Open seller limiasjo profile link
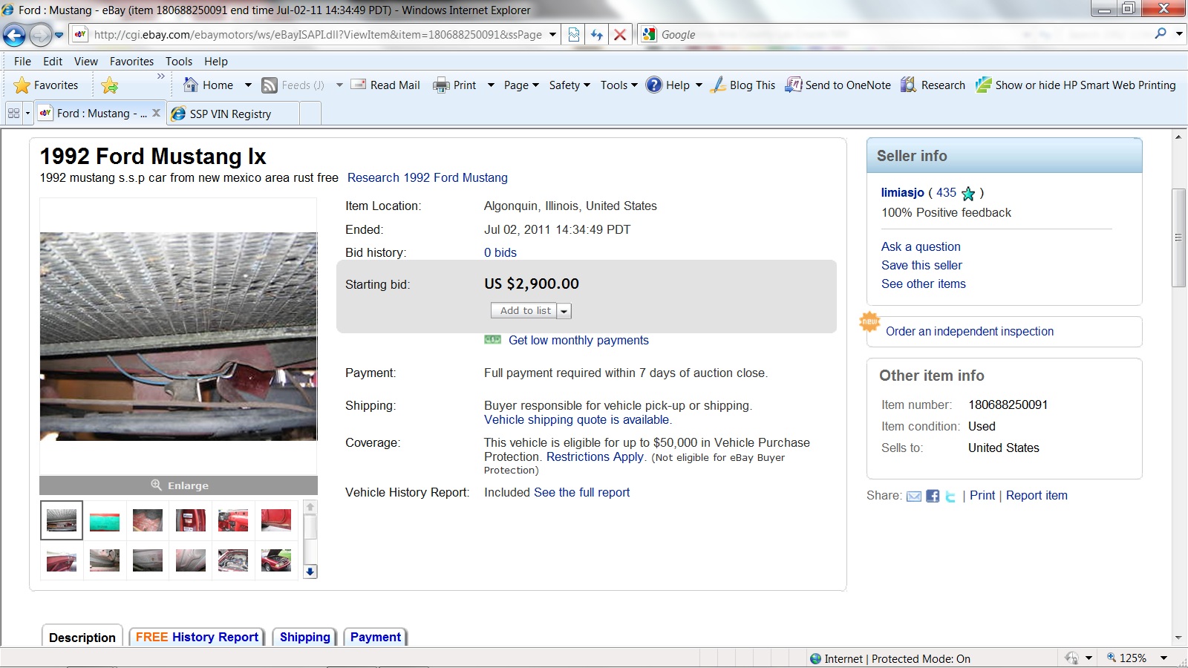Viewport: 1188px width, 668px height. coord(902,192)
